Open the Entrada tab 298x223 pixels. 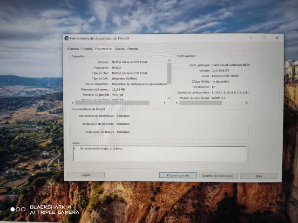(133, 48)
